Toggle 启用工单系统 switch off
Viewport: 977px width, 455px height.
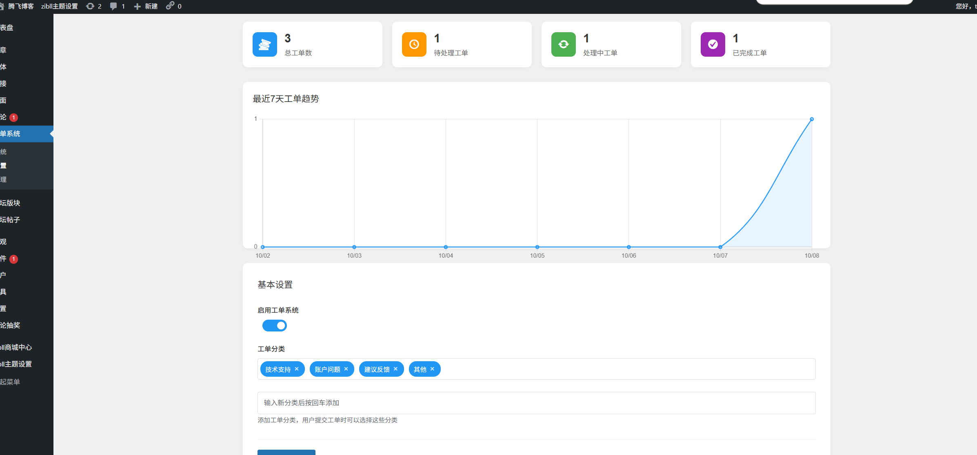pos(275,325)
